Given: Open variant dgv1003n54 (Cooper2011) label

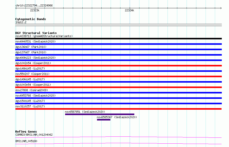Looking at the screenshot, I should point(33,85).
